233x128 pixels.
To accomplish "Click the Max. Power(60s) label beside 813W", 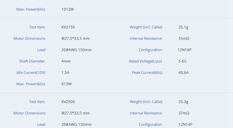I will 31,84.
